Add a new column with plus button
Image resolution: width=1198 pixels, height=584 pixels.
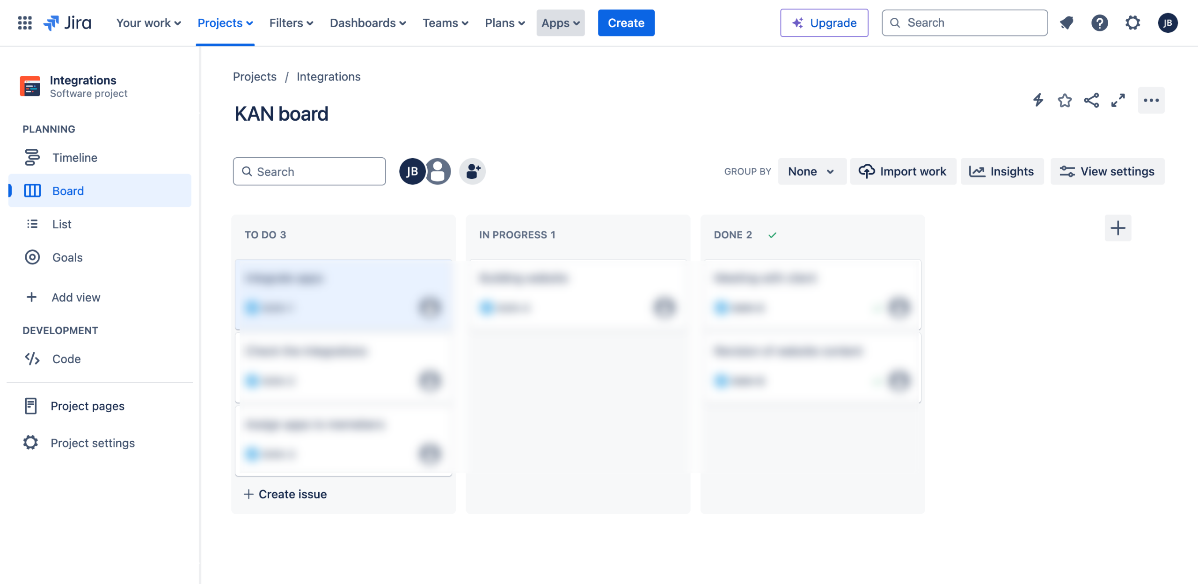click(x=1118, y=228)
